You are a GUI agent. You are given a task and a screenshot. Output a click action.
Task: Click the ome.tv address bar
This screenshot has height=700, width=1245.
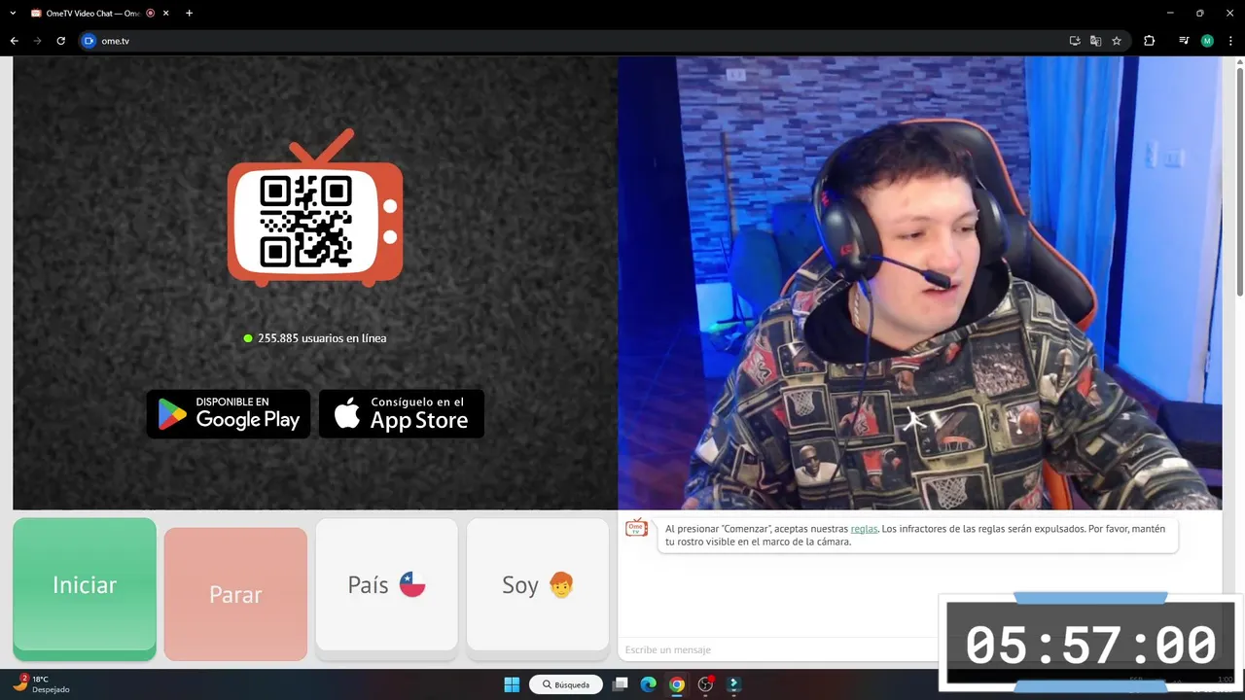click(x=574, y=41)
